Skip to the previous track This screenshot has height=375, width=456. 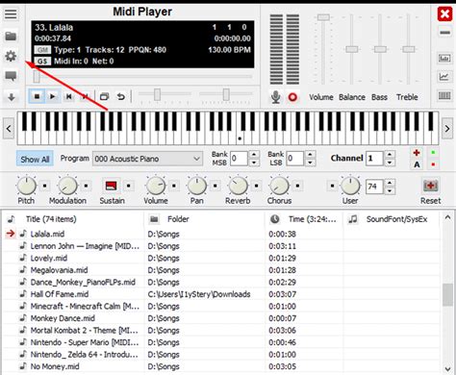[x=68, y=96]
